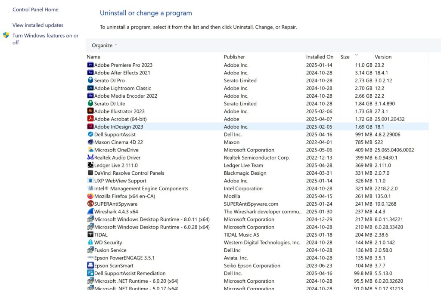Click the TIDAL icon
This screenshot has height=290, width=441.
(90, 234)
